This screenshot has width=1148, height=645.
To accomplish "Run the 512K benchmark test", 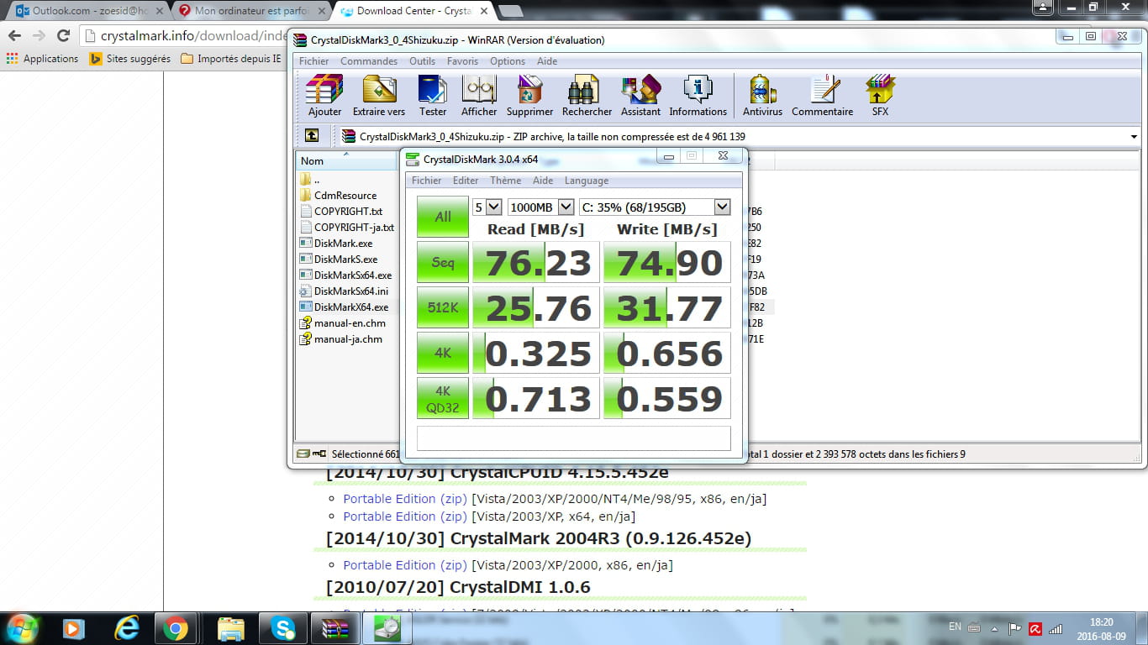I will [x=443, y=307].
